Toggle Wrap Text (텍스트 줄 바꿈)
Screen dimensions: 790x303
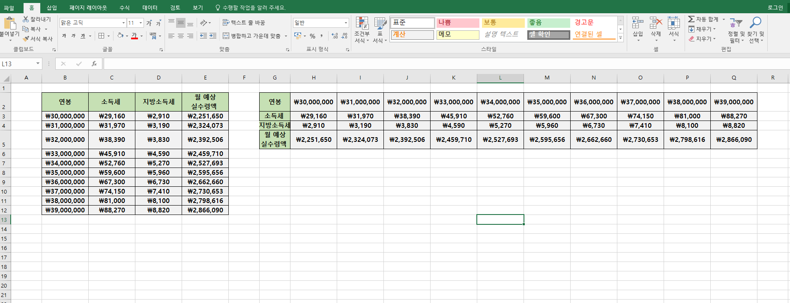click(244, 23)
